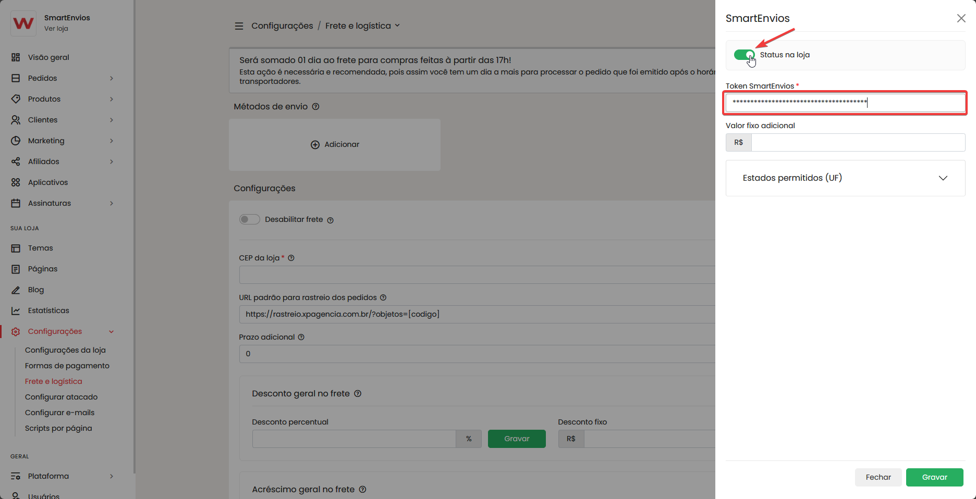
Task: Focus the Token SmartEnvios field
Action: [845, 103]
